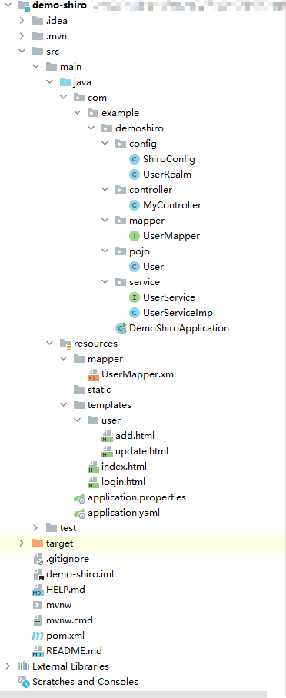Select the ShiroConfig class
This screenshot has width=286, height=698.
coord(169,159)
